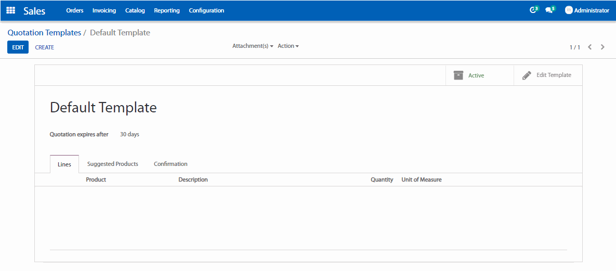Open the conversations chat bubble icon
The height and width of the screenshot is (271, 616).
549,10
